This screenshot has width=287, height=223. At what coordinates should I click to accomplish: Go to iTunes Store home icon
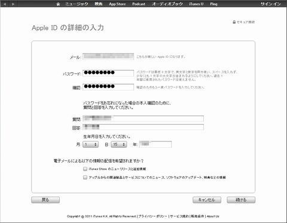(x=58, y=4)
